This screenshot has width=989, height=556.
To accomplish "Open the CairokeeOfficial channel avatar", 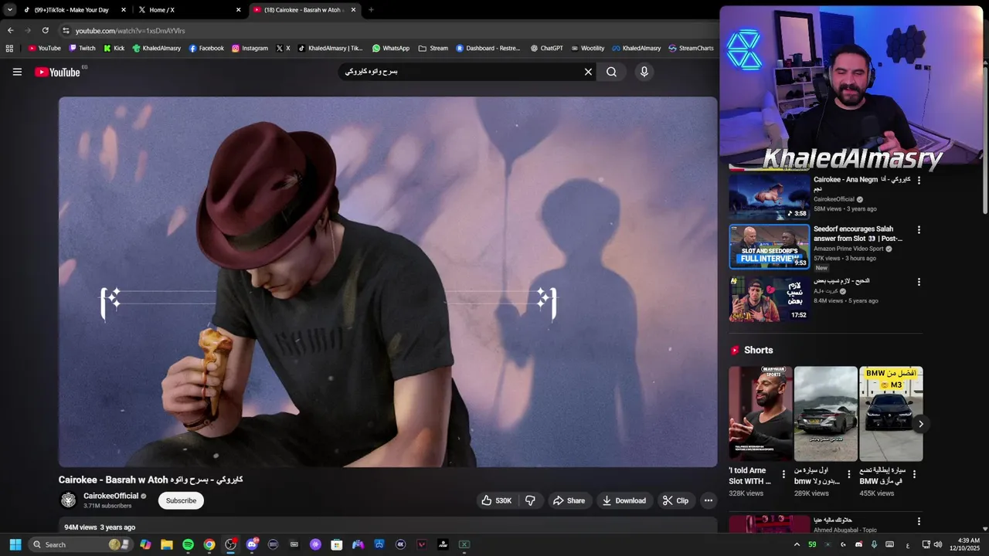I will (x=69, y=500).
